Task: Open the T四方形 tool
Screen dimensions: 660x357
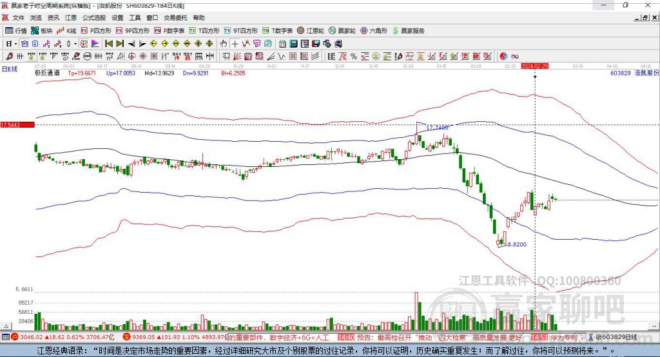Action: (204, 31)
